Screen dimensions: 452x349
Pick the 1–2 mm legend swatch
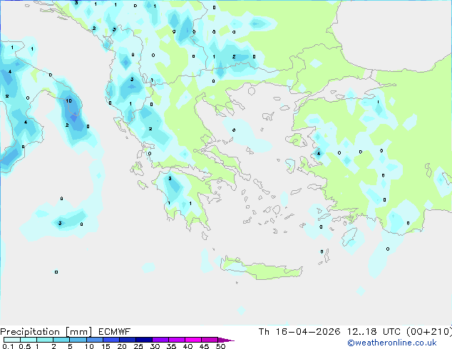click(x=45, y=340)
